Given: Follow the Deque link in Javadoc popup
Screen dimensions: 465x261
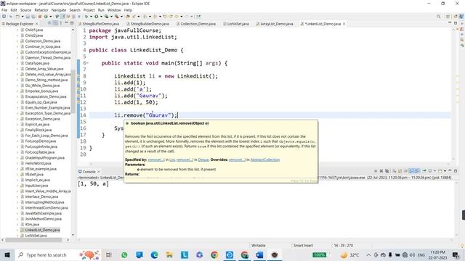Looking at the screenshot, I should click(x=203, y=159).
